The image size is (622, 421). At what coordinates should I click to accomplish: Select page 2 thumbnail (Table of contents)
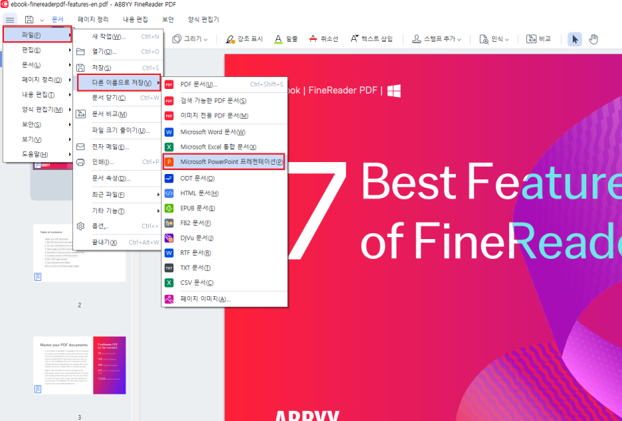79,253
